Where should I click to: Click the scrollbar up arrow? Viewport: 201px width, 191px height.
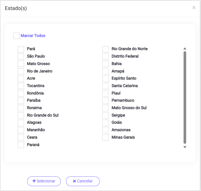[185, 49]
